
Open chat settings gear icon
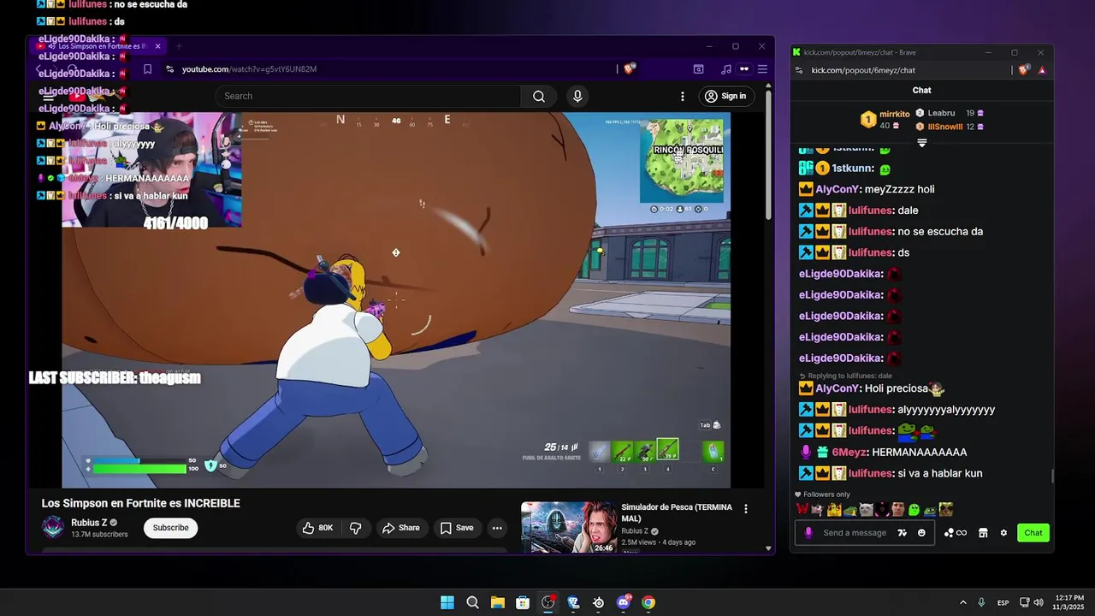pyautogui.click(x=1003, y=533)
